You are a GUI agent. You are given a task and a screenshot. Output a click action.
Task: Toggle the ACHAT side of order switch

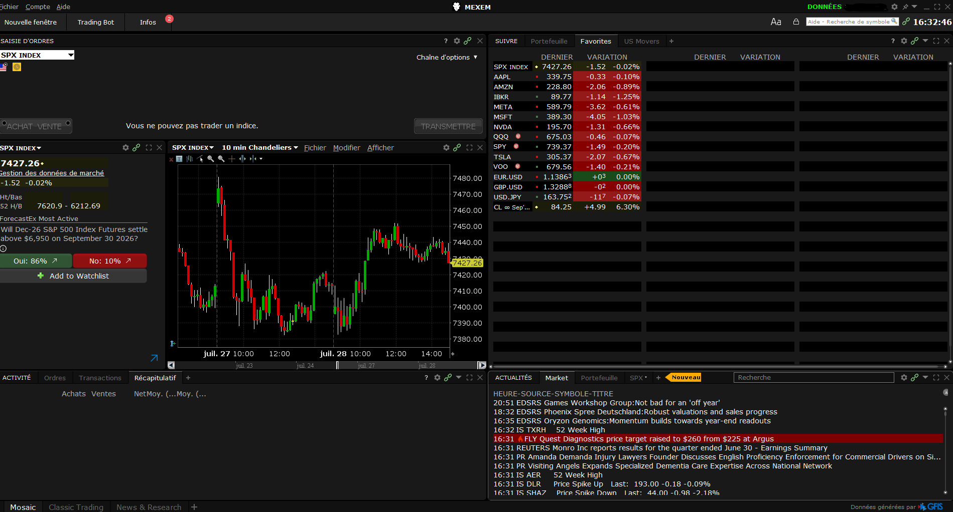click(20, 126)
